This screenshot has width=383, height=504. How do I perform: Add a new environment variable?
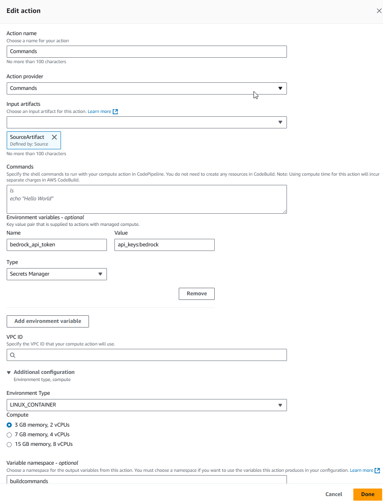(47, 321)
